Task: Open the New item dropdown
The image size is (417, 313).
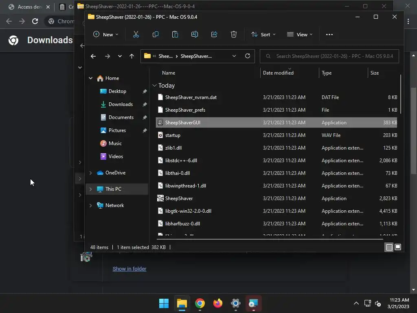Action: click(x=106, y=34)
